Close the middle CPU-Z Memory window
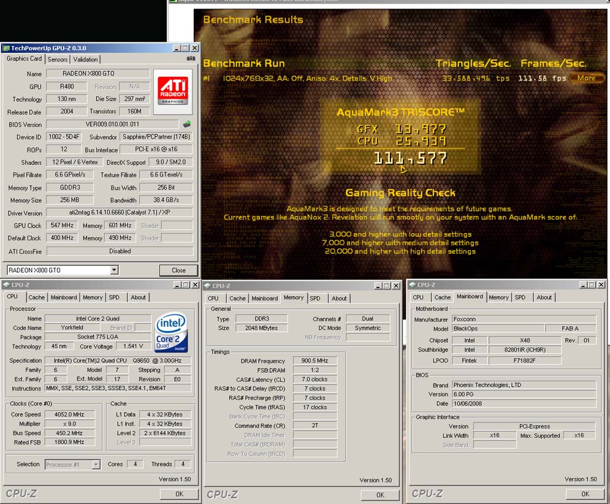 point(395,286)
